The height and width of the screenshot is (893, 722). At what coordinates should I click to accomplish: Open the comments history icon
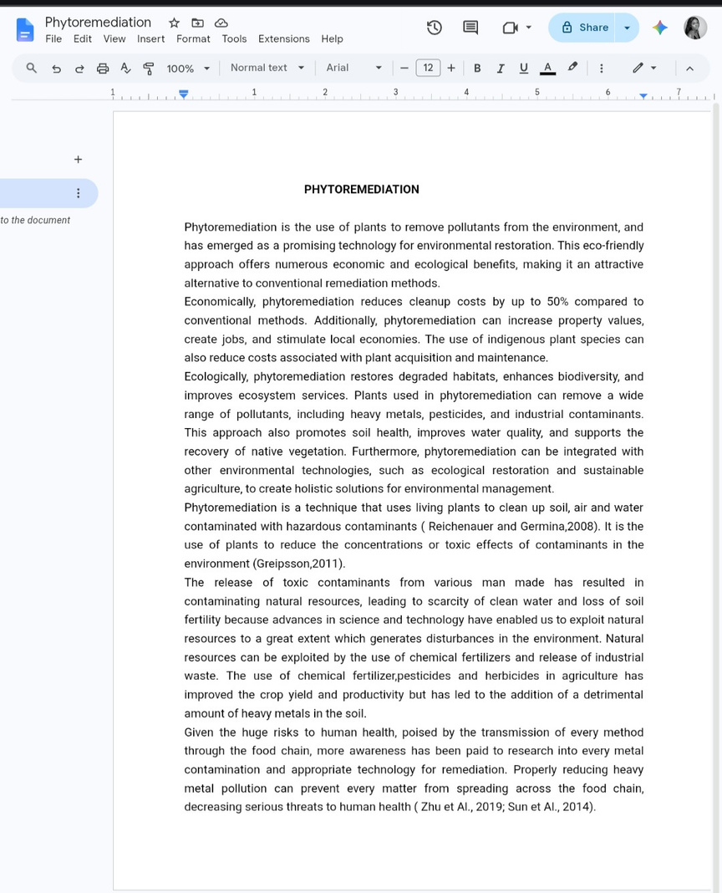(x=470, y=28)
